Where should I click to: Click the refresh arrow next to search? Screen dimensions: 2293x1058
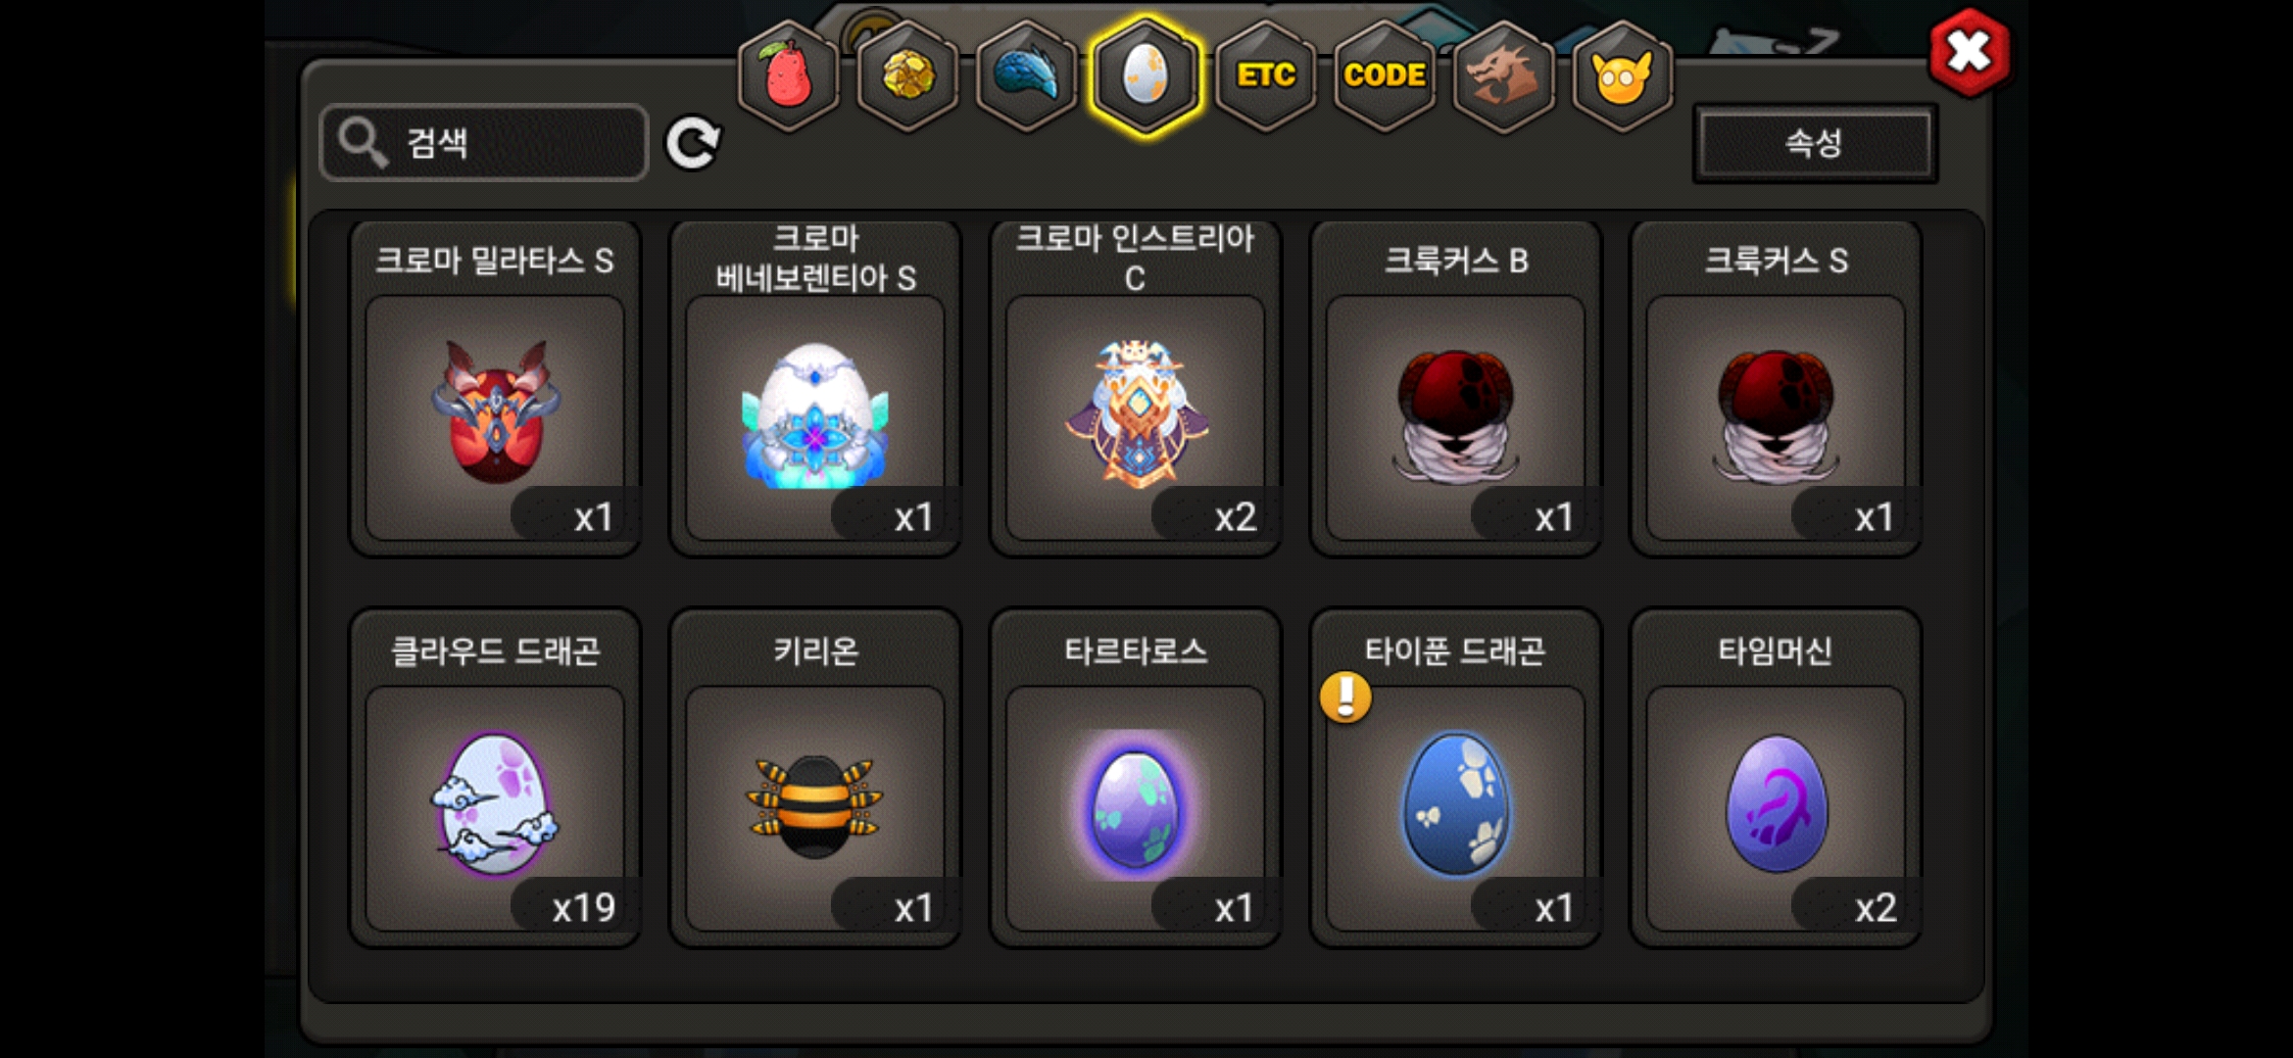coord(693,143)
